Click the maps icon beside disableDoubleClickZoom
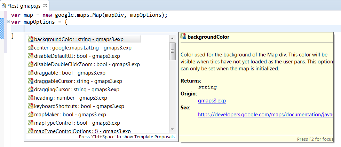This screenshot has width=341, height=147. point(31,64)
